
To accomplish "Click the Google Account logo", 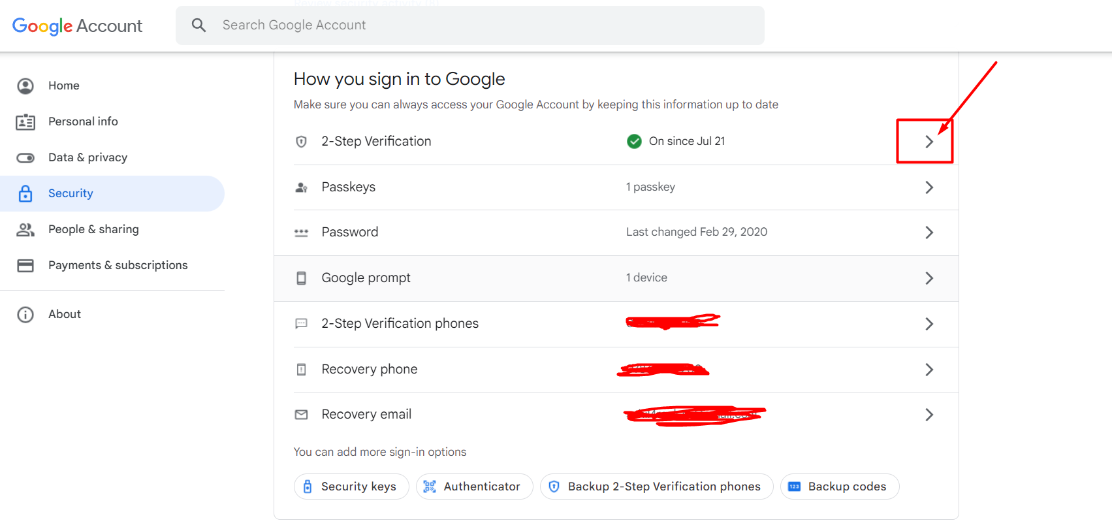I will [x=77, y=26].
